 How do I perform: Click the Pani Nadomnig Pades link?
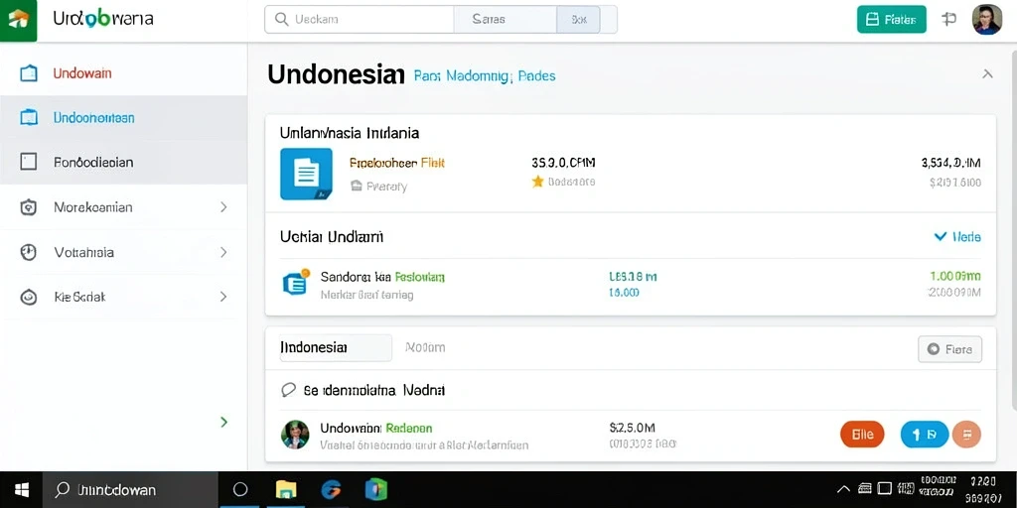[485, 76]
